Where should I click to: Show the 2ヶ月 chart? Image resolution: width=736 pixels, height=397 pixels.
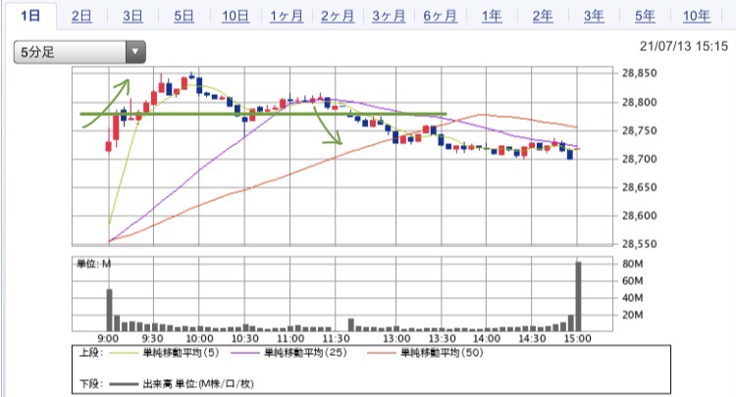point(338,16)
